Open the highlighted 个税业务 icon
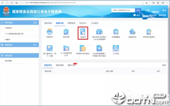 (x=83, y=32)
